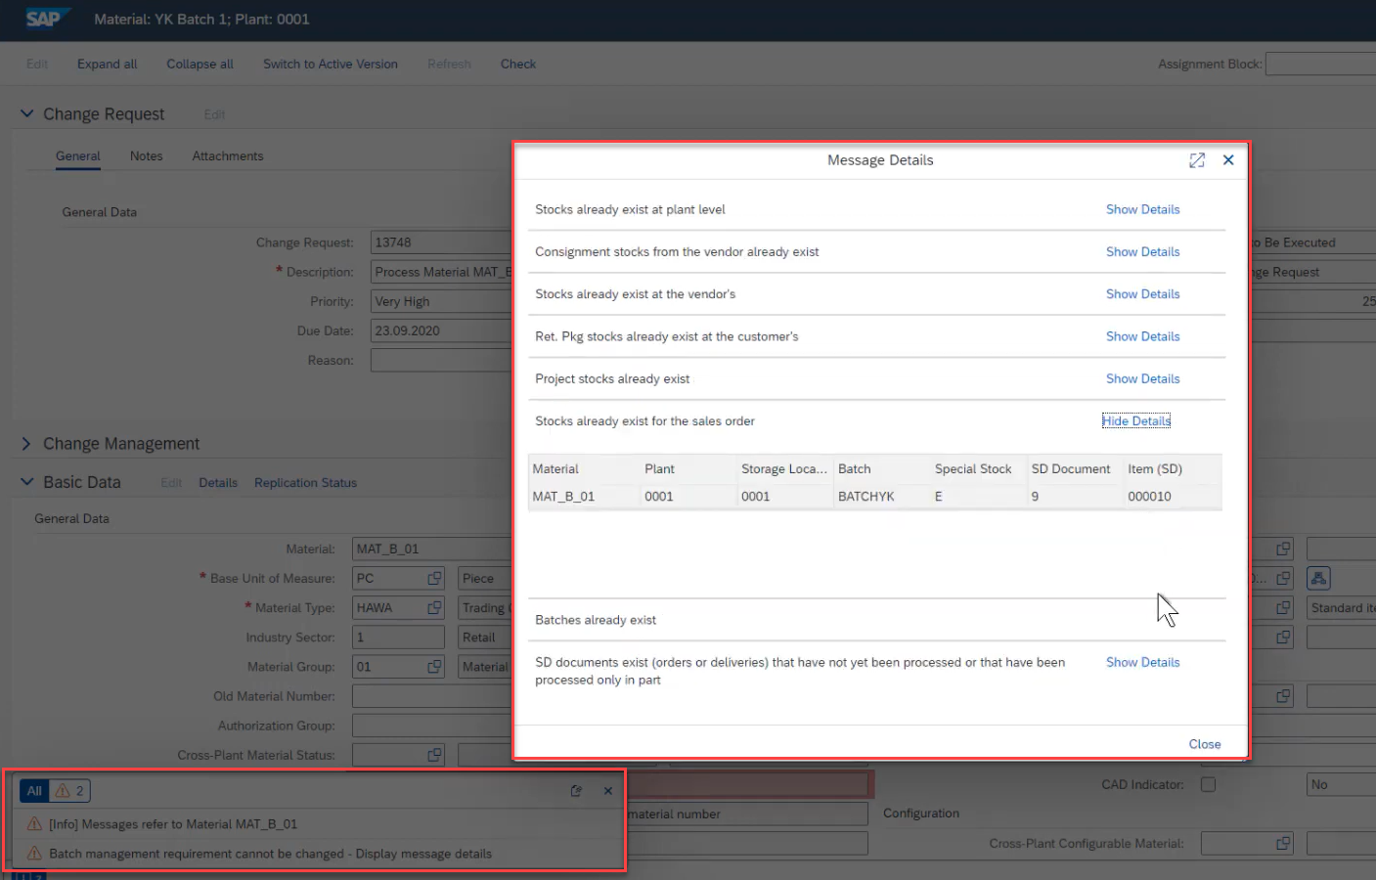Collapse the Basic Data section

pos(27,482)
